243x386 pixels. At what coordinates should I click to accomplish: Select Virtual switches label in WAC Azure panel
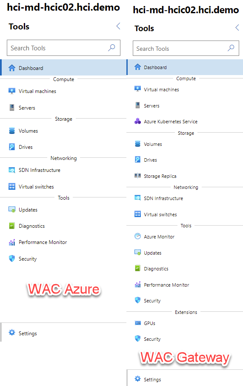(36, 187)
